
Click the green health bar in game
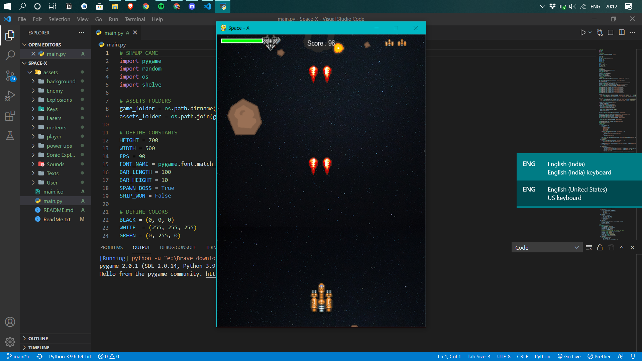pos(241,41)
